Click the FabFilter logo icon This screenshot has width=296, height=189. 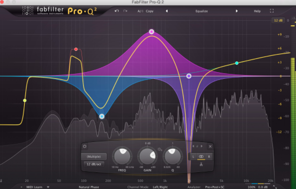pyautogui.click(x=28, y=10)
